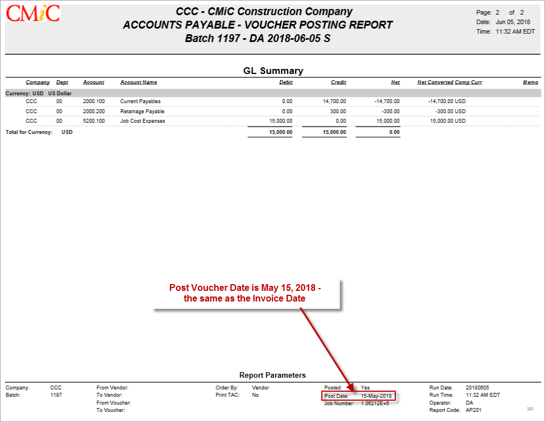
Task: Click the 'Run Time:' value 11:32 AM EDT
Action: [x=483, y=395]
